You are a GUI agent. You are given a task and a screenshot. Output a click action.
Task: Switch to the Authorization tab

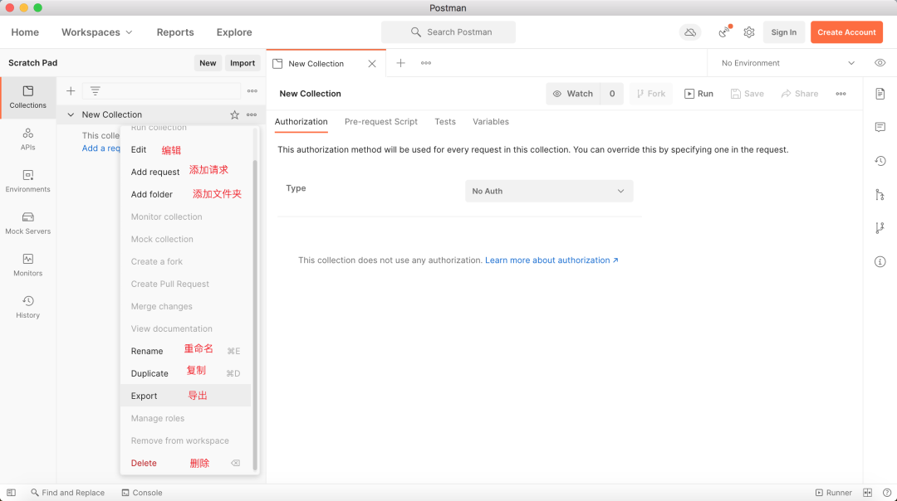pos(301,122)
